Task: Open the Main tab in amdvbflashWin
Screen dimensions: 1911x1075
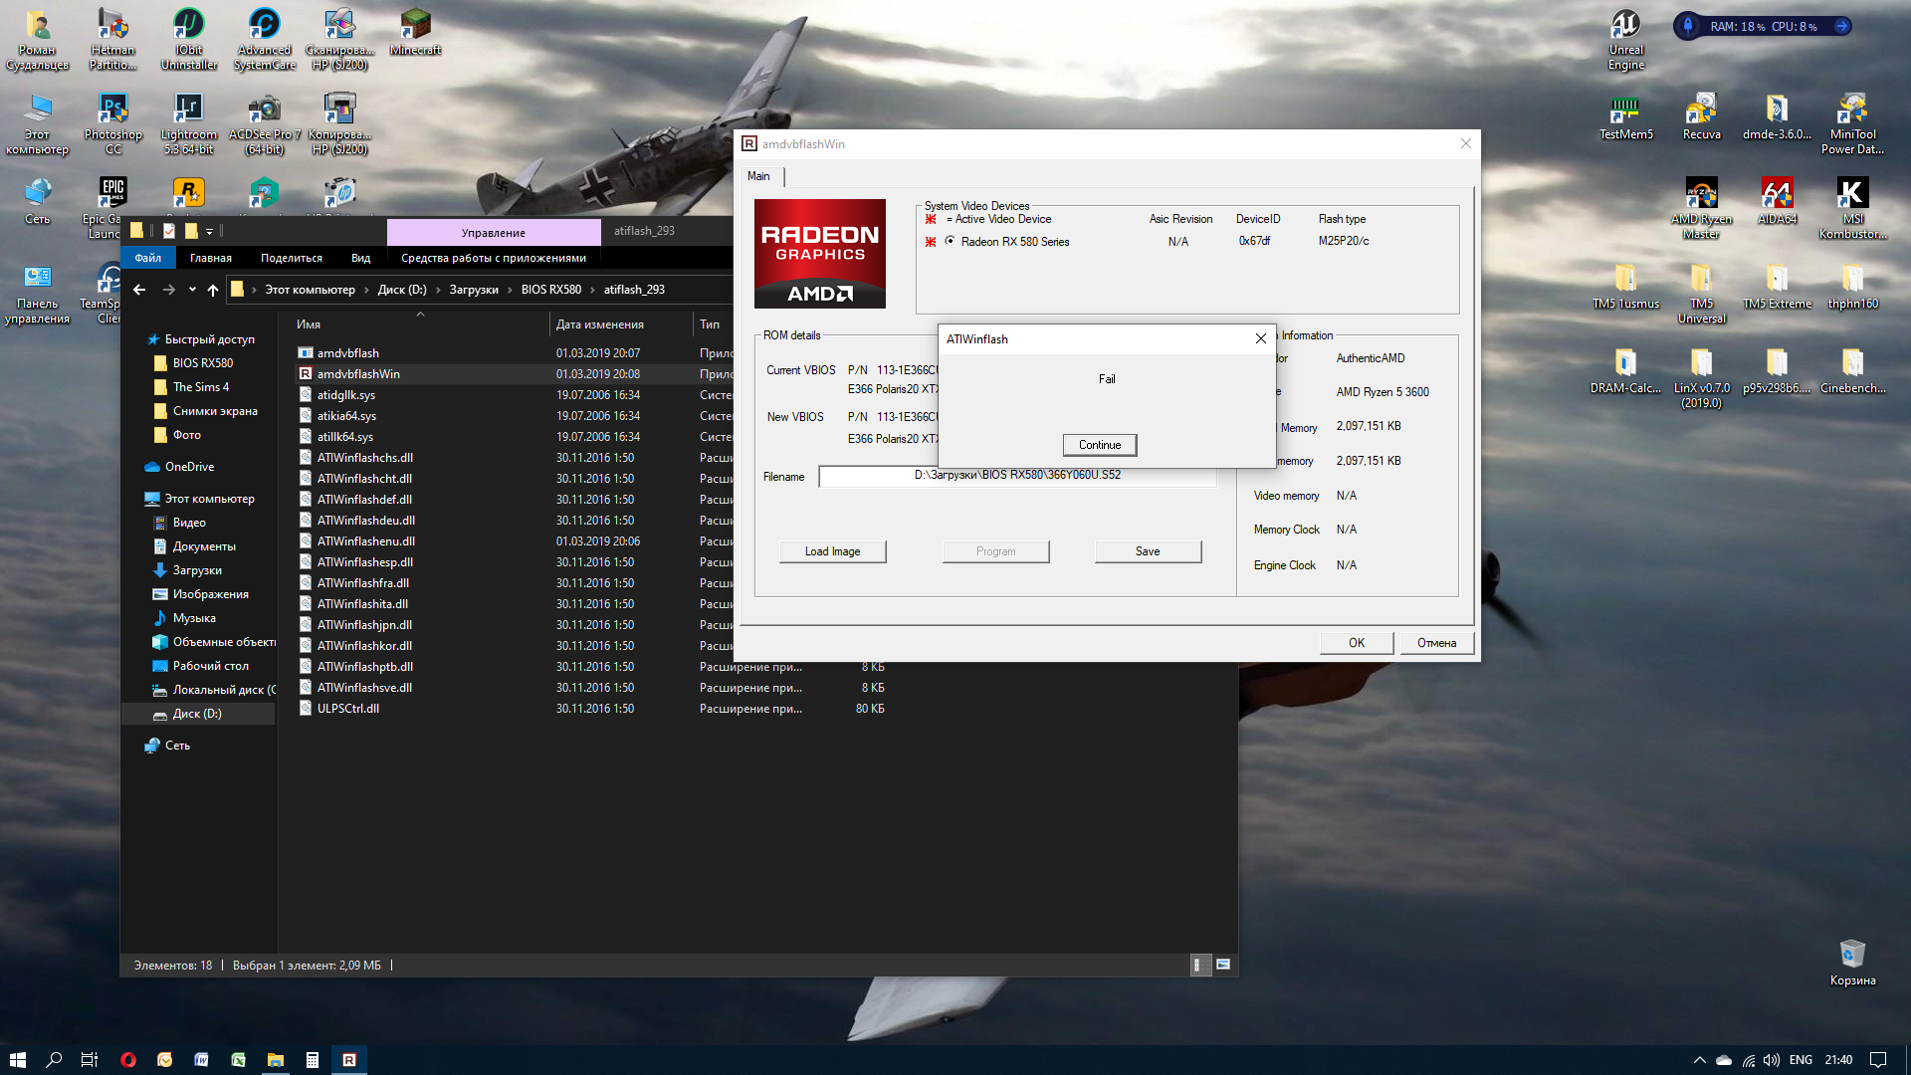Action: click(758, 176)
